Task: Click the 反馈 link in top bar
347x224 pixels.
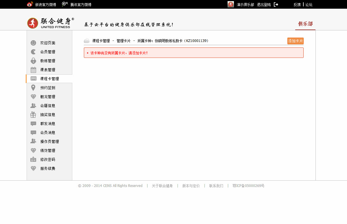Action: [297, 5]
